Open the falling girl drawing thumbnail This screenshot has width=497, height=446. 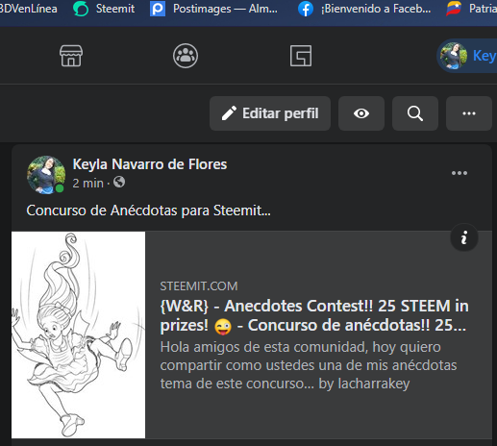tap(78, 334)
